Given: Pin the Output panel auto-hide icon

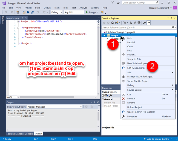Looking at the screenshot, I should tap(94, 102).
